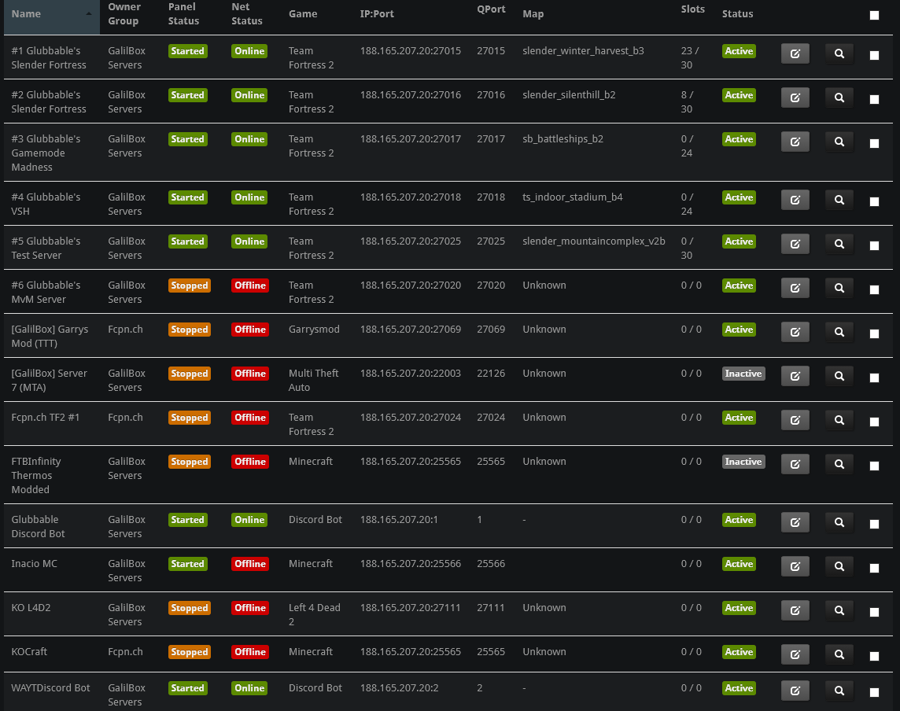Click Inactive status of FTBInfinity Thermos Modded
This screenshot has height=711, width=900.
(x=743, y=462)
